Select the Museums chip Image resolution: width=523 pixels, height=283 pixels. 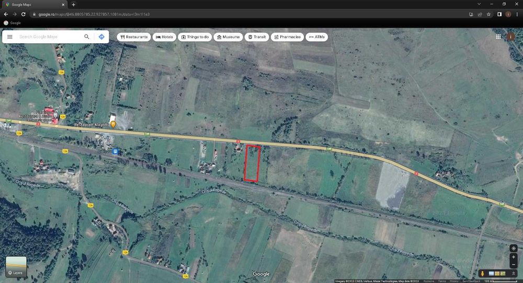pyautogui.click(x=228, y=37)
